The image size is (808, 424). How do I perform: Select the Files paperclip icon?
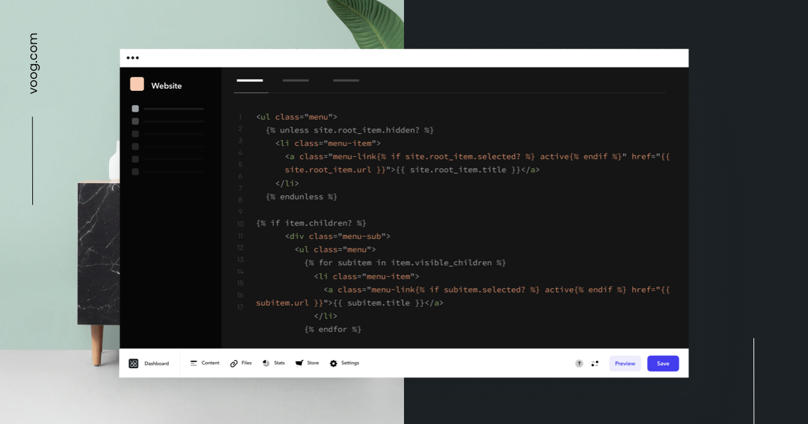coord(234,363)
